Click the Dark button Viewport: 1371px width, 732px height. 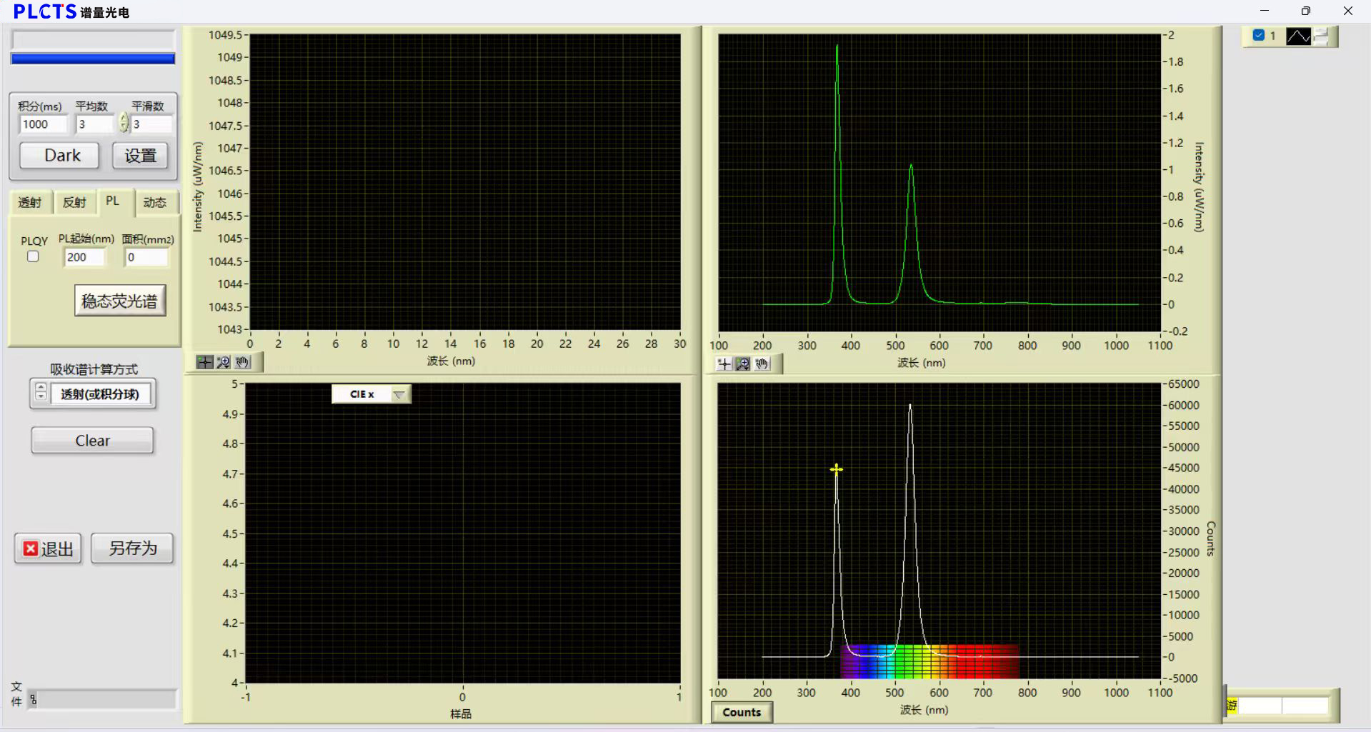[x=59, y=156]
